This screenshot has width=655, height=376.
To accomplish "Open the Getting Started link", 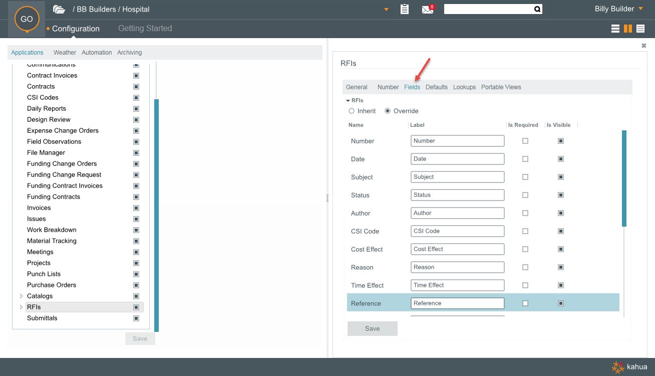I will (x=145, y=29).
